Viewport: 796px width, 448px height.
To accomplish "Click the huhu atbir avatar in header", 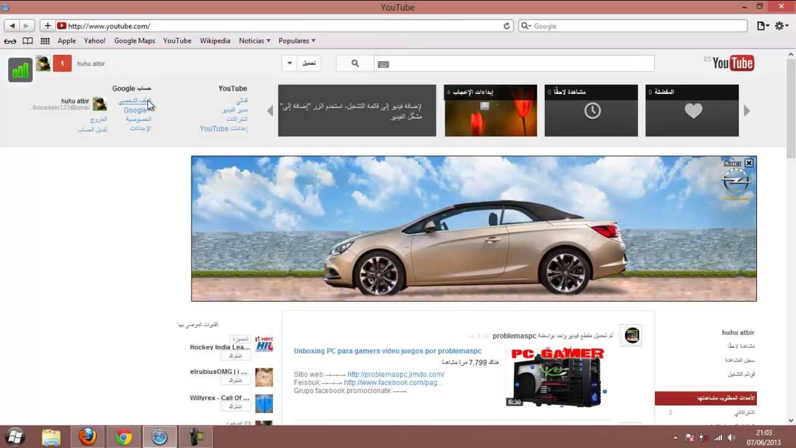I will pos(42,63).
